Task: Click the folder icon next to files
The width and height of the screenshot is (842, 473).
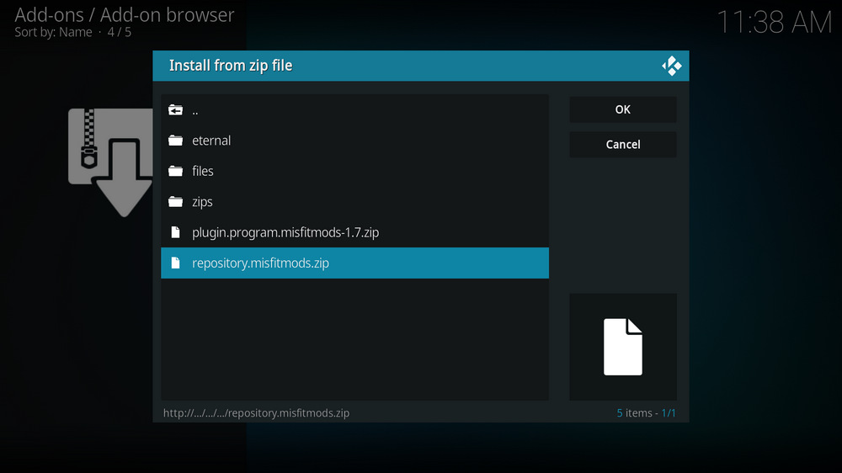Action: [x=175, y=171]
